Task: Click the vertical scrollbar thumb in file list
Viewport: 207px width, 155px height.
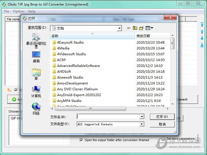Action: pos(172,43)
